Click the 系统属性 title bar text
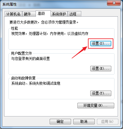This screenshot has height=129, width=123. [x=10, y=4]
